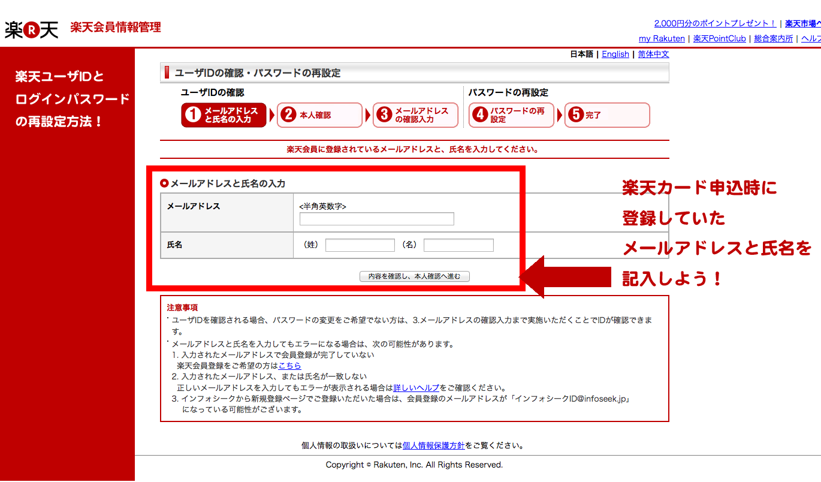The width and height of the screenshot is (821, 482).
Task: Select step 4 パスワードの再設定
Action: point(511,115)
